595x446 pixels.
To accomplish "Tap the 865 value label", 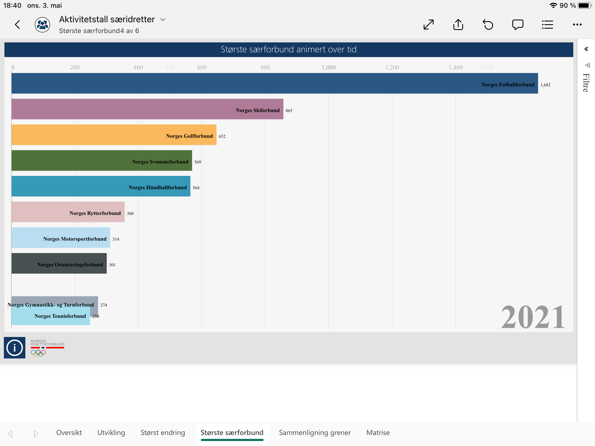I will click(289, 110).
